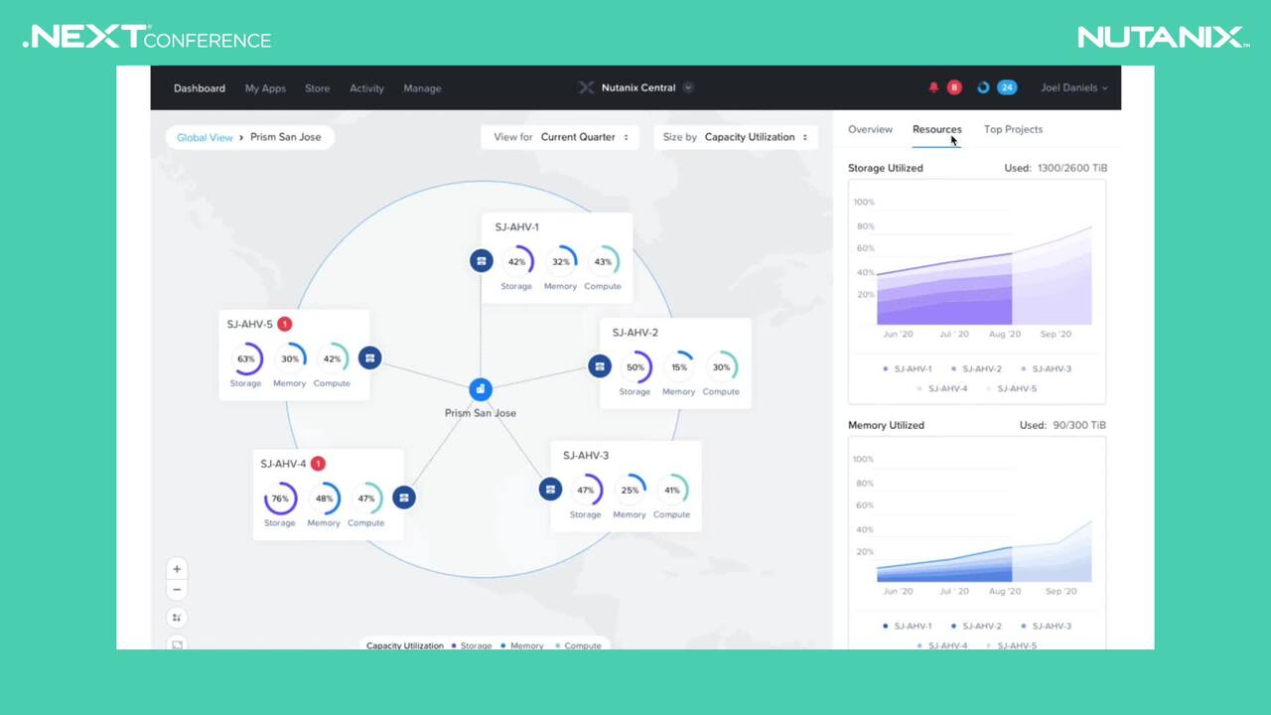1271x715 pixels.
Task: Toggle SJ-AHV-3 series in Memory legend
Action: point(1047,627)
